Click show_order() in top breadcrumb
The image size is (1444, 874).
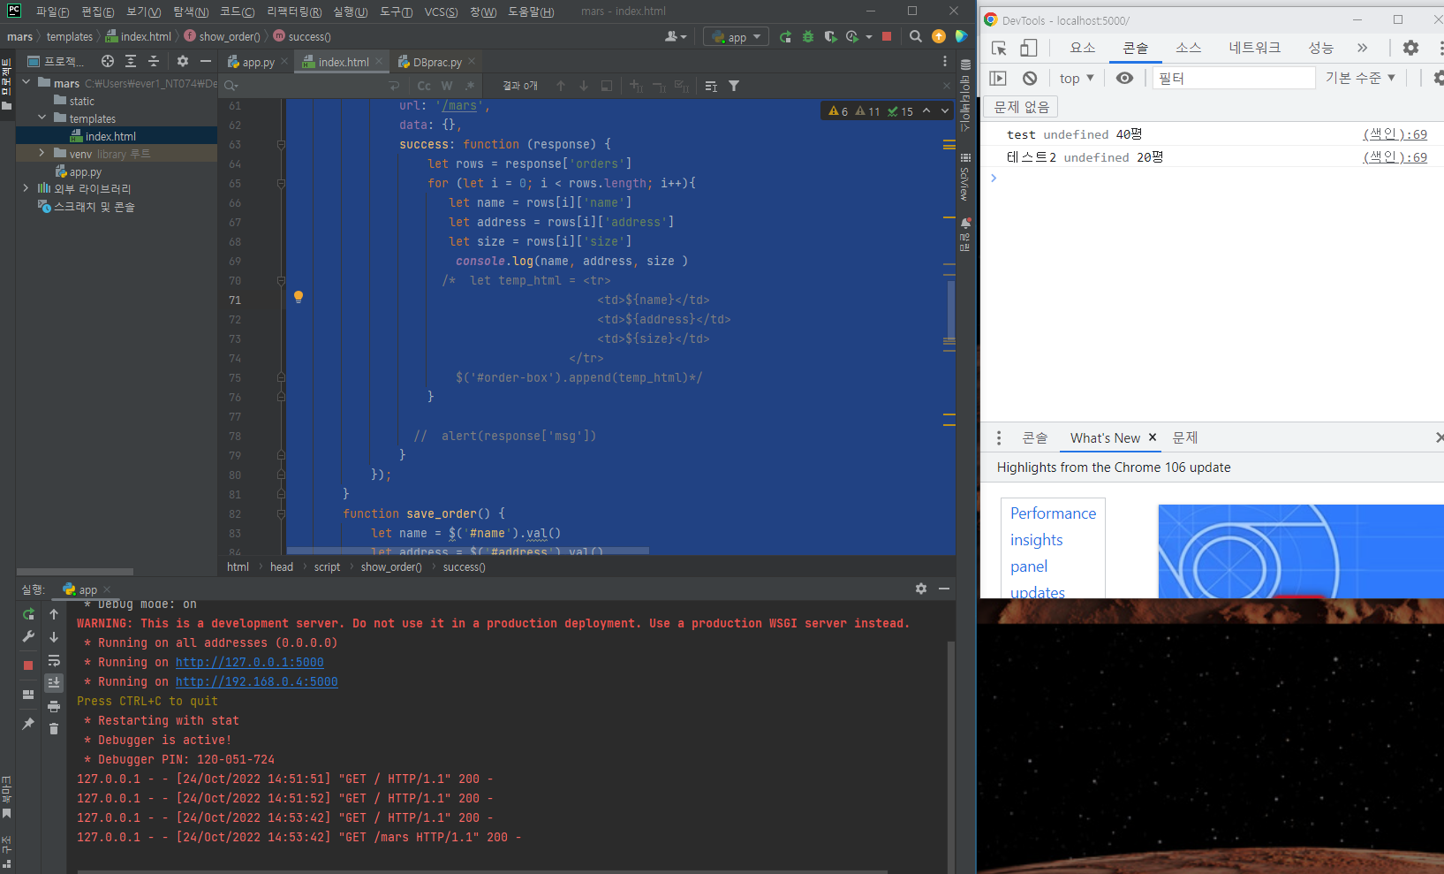[x=230, y=36]
